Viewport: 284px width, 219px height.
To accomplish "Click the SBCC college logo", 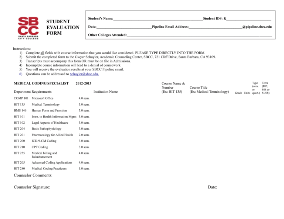I will (x=28, y=28).
